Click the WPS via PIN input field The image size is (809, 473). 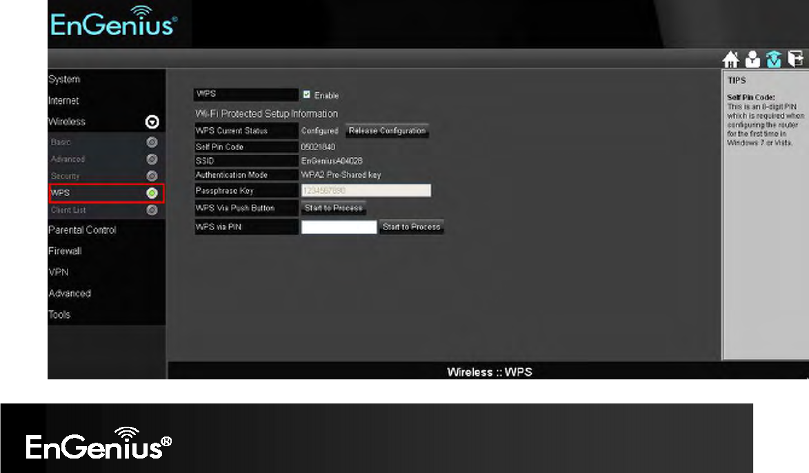339,227
